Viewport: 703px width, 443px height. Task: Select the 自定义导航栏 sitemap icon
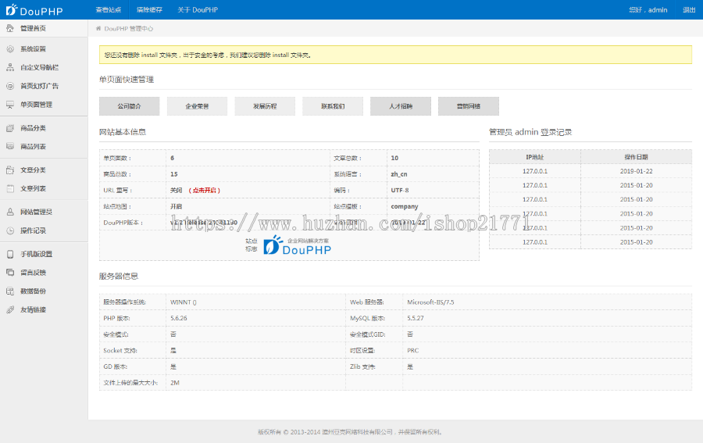(x=10, y=67)
